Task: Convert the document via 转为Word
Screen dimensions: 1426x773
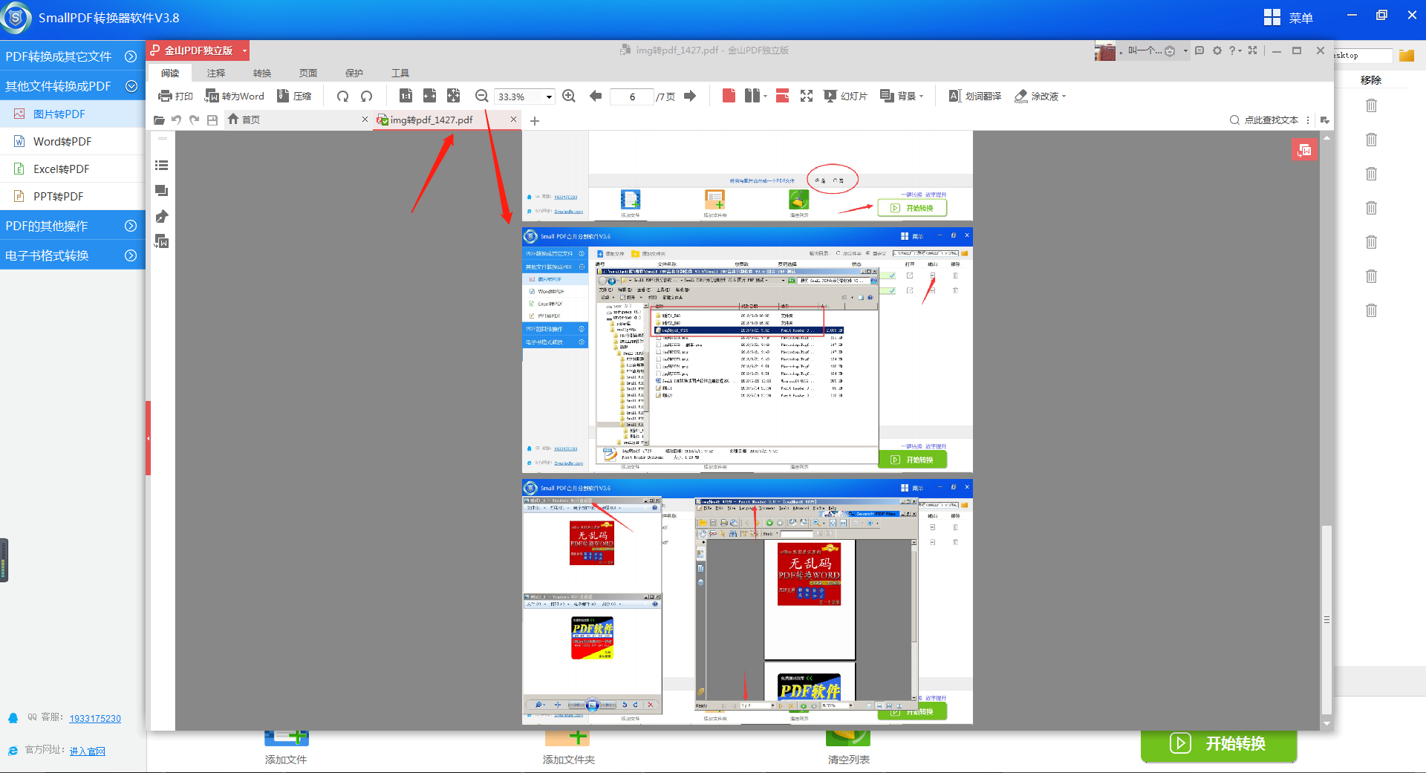Action: [x=235, y=96]
